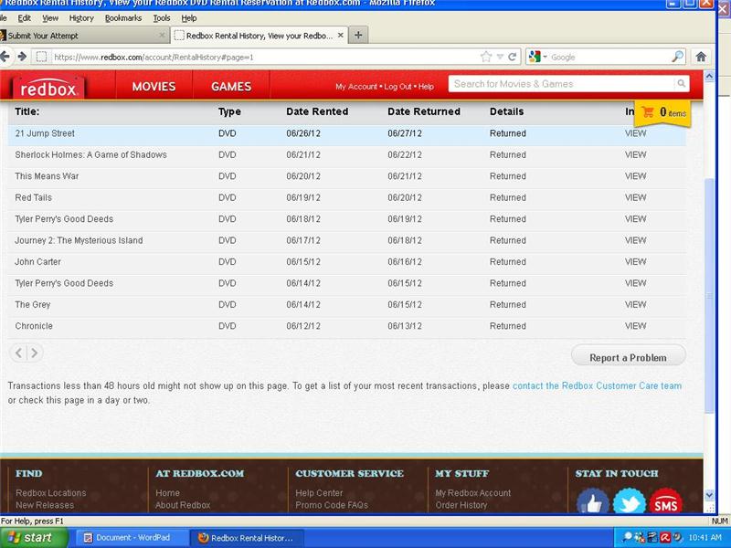This screenshot has height=548, width=731.
Task: Click the Search for Movies & Games field
Action: [561, 84]
